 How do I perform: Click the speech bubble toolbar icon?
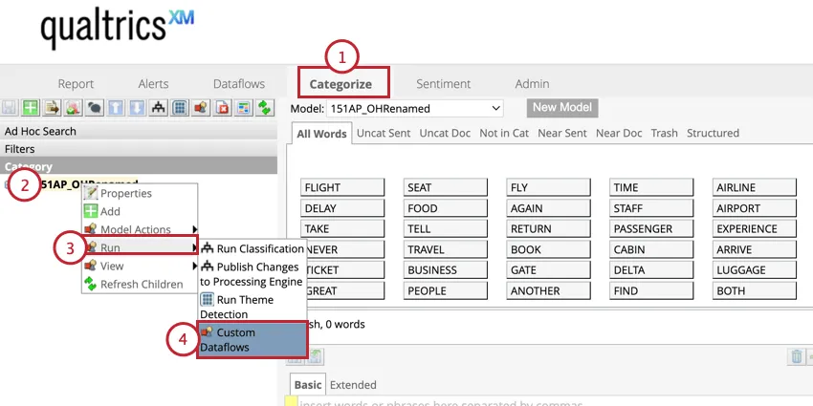tap(94, 108)
